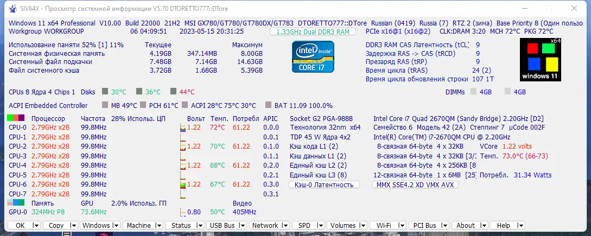Click the 30°C disk indicator square
Viewport: 591px width, 236px height.
click(105, 92)
